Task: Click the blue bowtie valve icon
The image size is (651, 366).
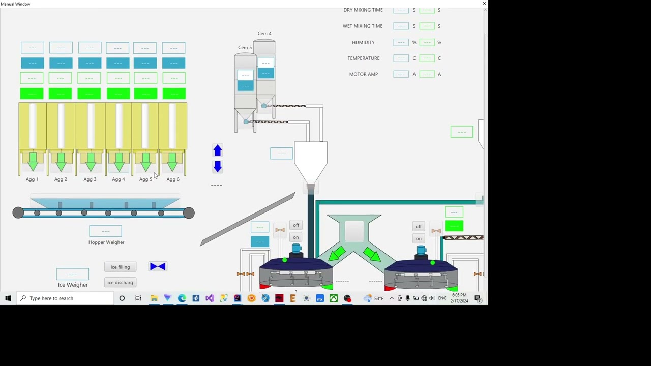Action: coord(158,266)
